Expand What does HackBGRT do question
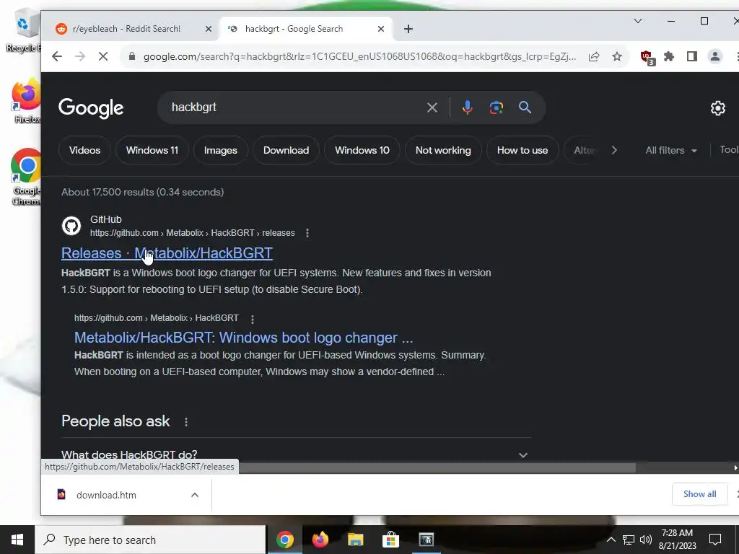The width and height of the screenshot is (739, 554). 296,454
